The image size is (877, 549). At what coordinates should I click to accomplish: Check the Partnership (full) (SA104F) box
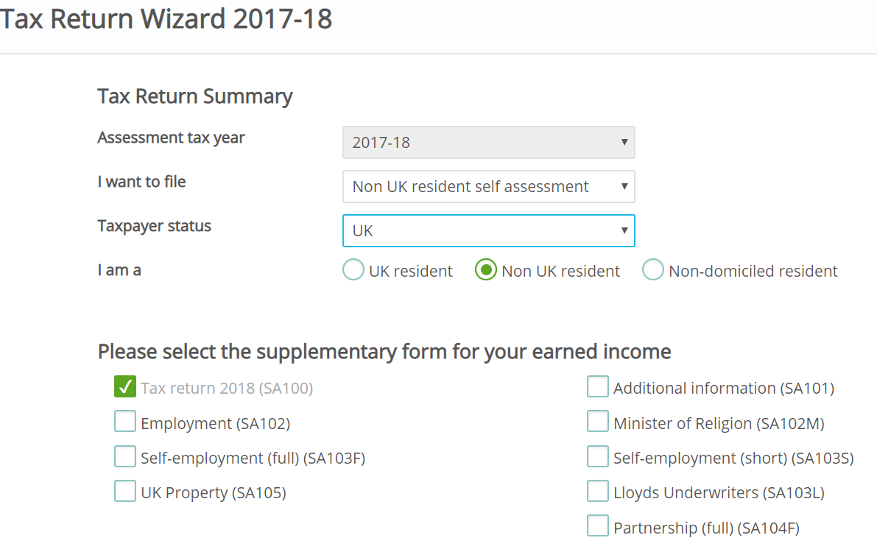(x=598, y=527)
